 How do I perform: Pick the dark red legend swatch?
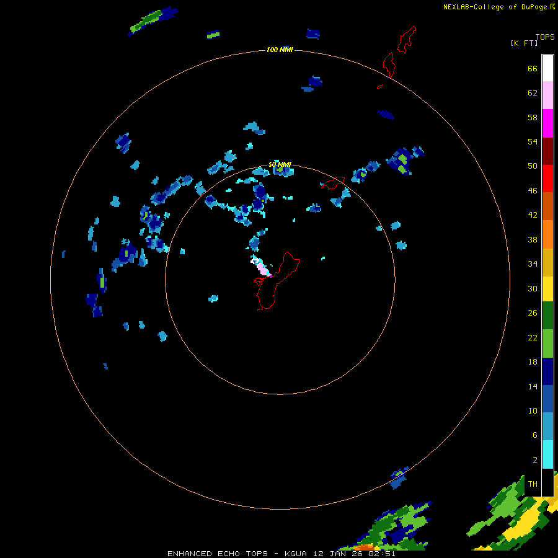547,151
